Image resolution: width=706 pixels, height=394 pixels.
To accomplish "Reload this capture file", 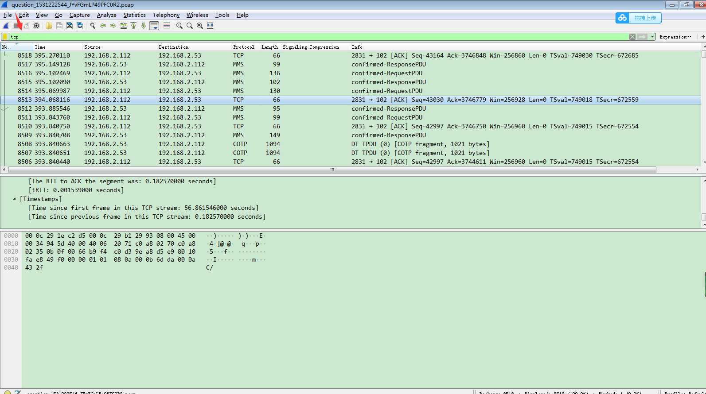I will click(80, 26).
